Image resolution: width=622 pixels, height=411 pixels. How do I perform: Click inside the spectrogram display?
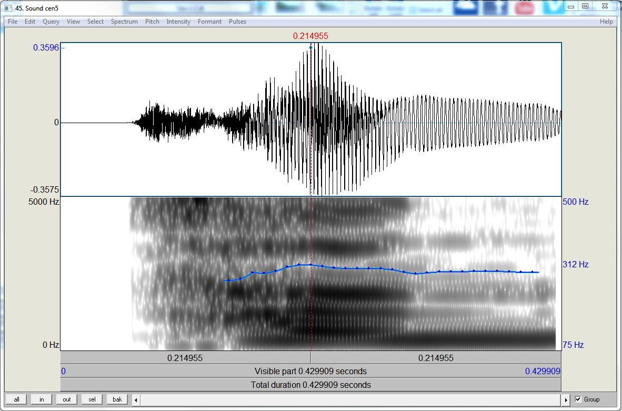(x=310, y=274)
